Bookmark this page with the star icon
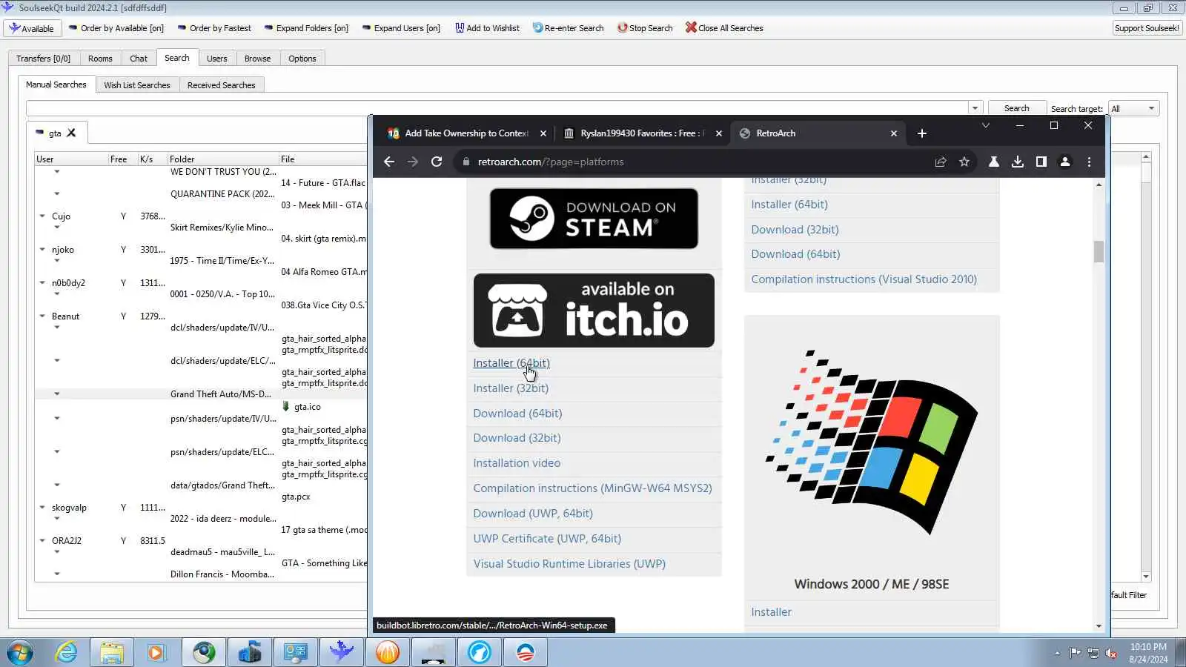Viewport: 1186px width, 667px height. (x=964, y=162)
